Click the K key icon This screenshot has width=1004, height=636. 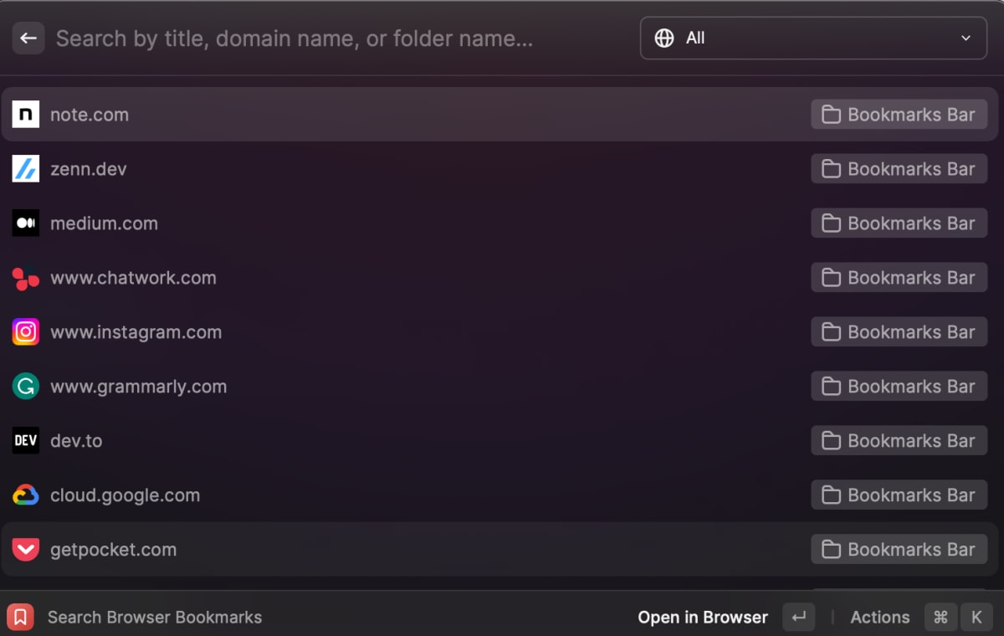click(976, 618)
